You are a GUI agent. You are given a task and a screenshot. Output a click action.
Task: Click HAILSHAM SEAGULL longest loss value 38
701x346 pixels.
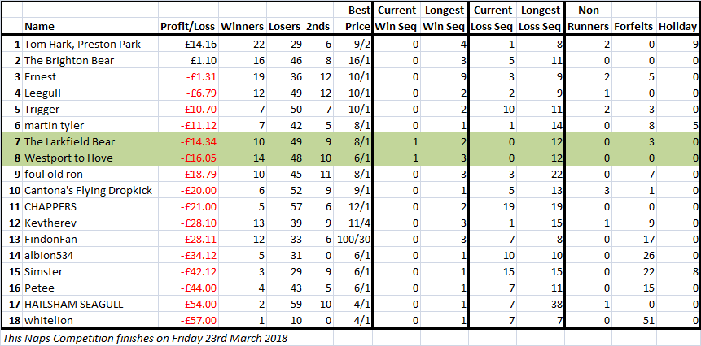(x=541, y=305)
